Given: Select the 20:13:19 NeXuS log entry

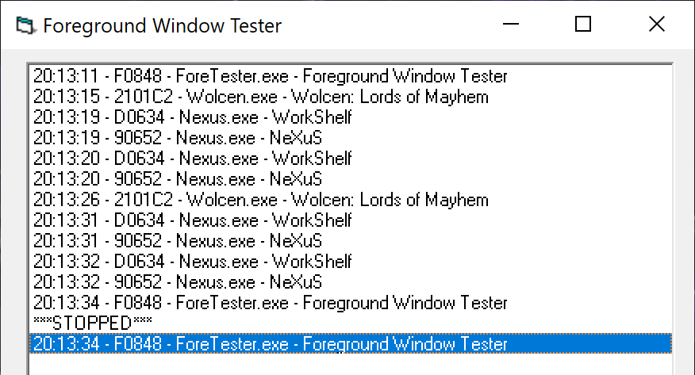Looking at the screenshot, I should point(178,139).
